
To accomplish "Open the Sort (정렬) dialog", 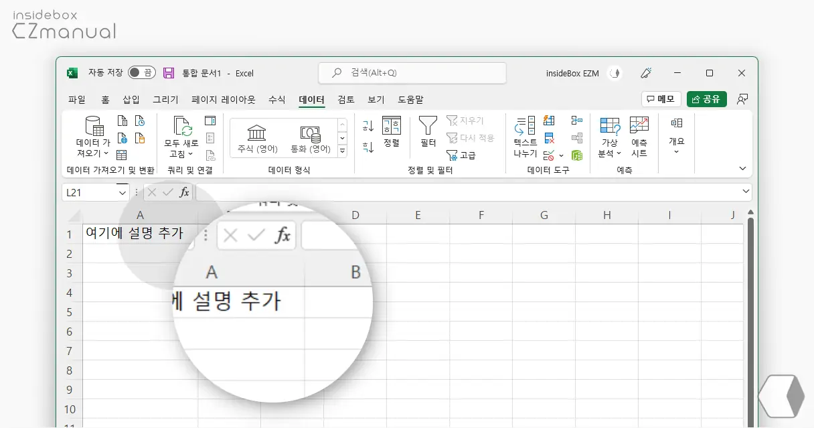I will (x=392, y=132).
